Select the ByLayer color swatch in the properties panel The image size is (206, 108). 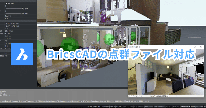(6, 4)
